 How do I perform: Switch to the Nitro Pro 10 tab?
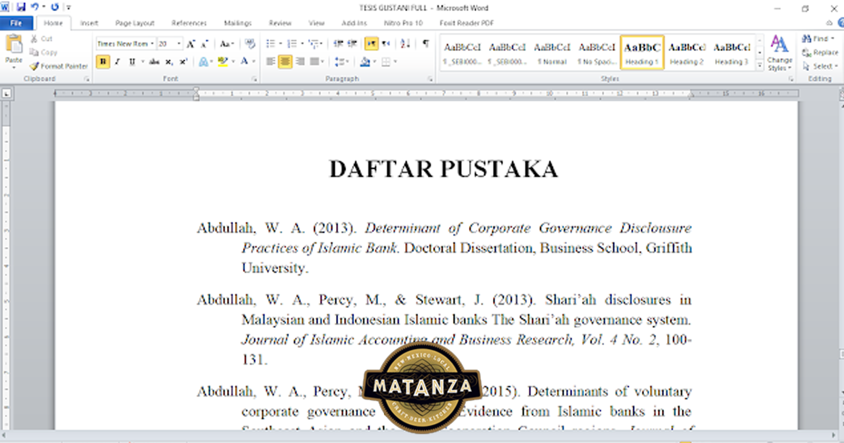pos(403,23)
